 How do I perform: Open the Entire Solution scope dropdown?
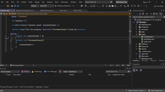coord(10,72)
